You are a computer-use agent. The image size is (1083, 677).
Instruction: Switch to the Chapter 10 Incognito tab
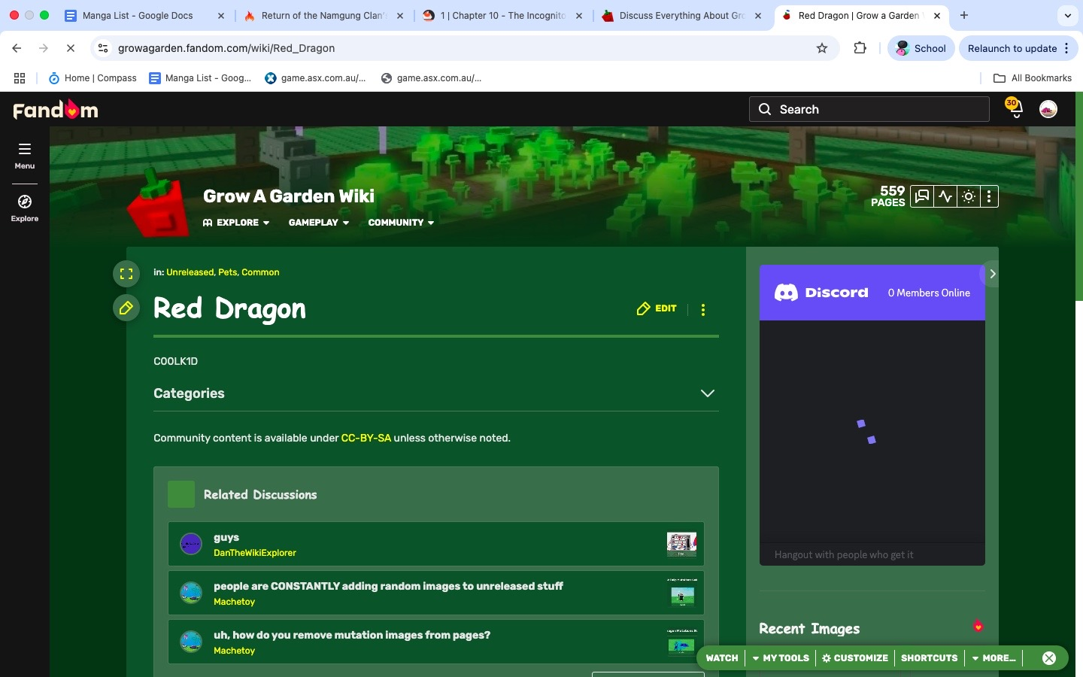tap(502, 15)
